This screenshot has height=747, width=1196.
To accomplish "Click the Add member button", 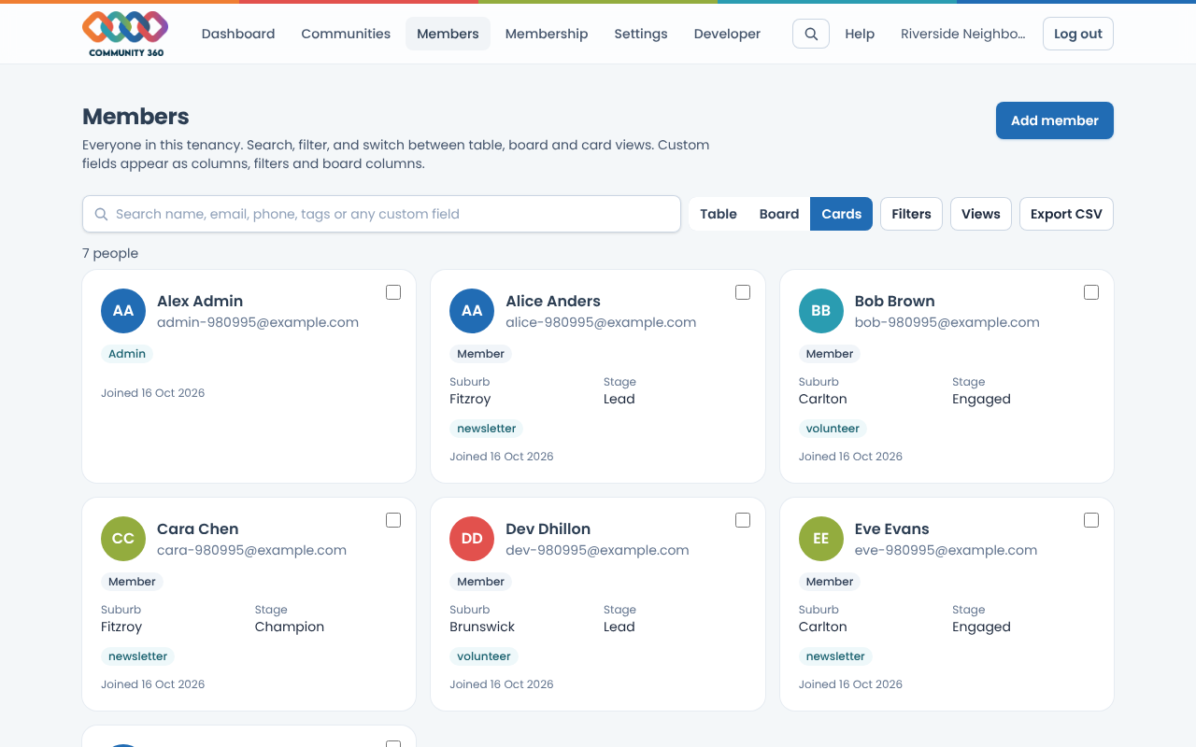I will coord(1055,120).
